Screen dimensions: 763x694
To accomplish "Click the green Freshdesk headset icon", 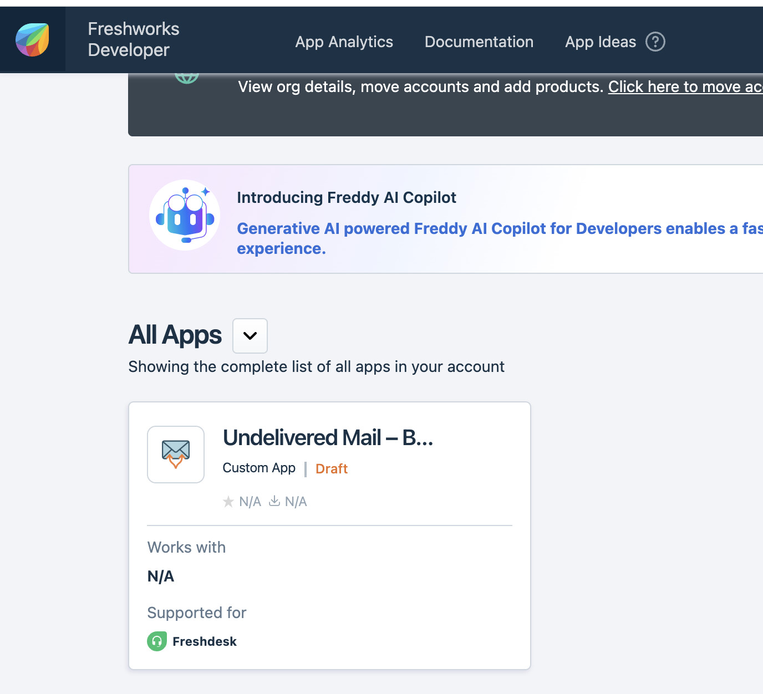I will 157,641.
